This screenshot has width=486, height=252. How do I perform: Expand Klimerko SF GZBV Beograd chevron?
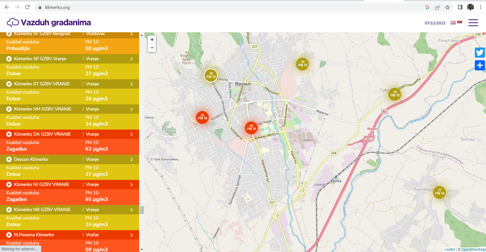click(132, 34)
